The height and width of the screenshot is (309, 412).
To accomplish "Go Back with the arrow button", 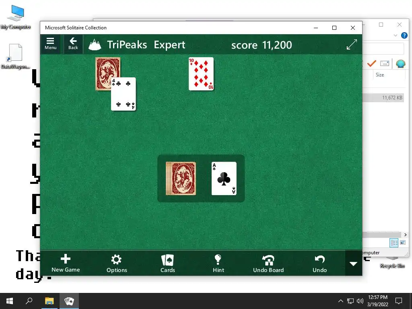I will pyautogui.click(x=73, y=44).
